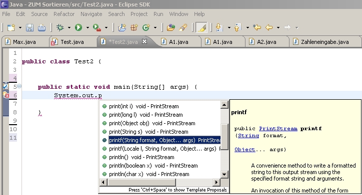Click proposal list scroll up arrow
Viewport: 362px width, 195px height.
click(224, 105)
